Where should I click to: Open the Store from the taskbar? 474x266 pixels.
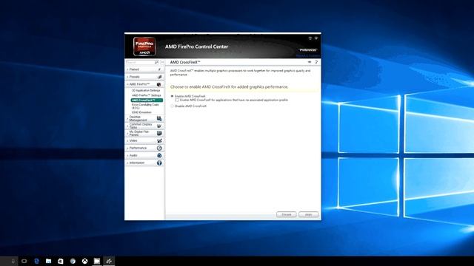[61, 261]
